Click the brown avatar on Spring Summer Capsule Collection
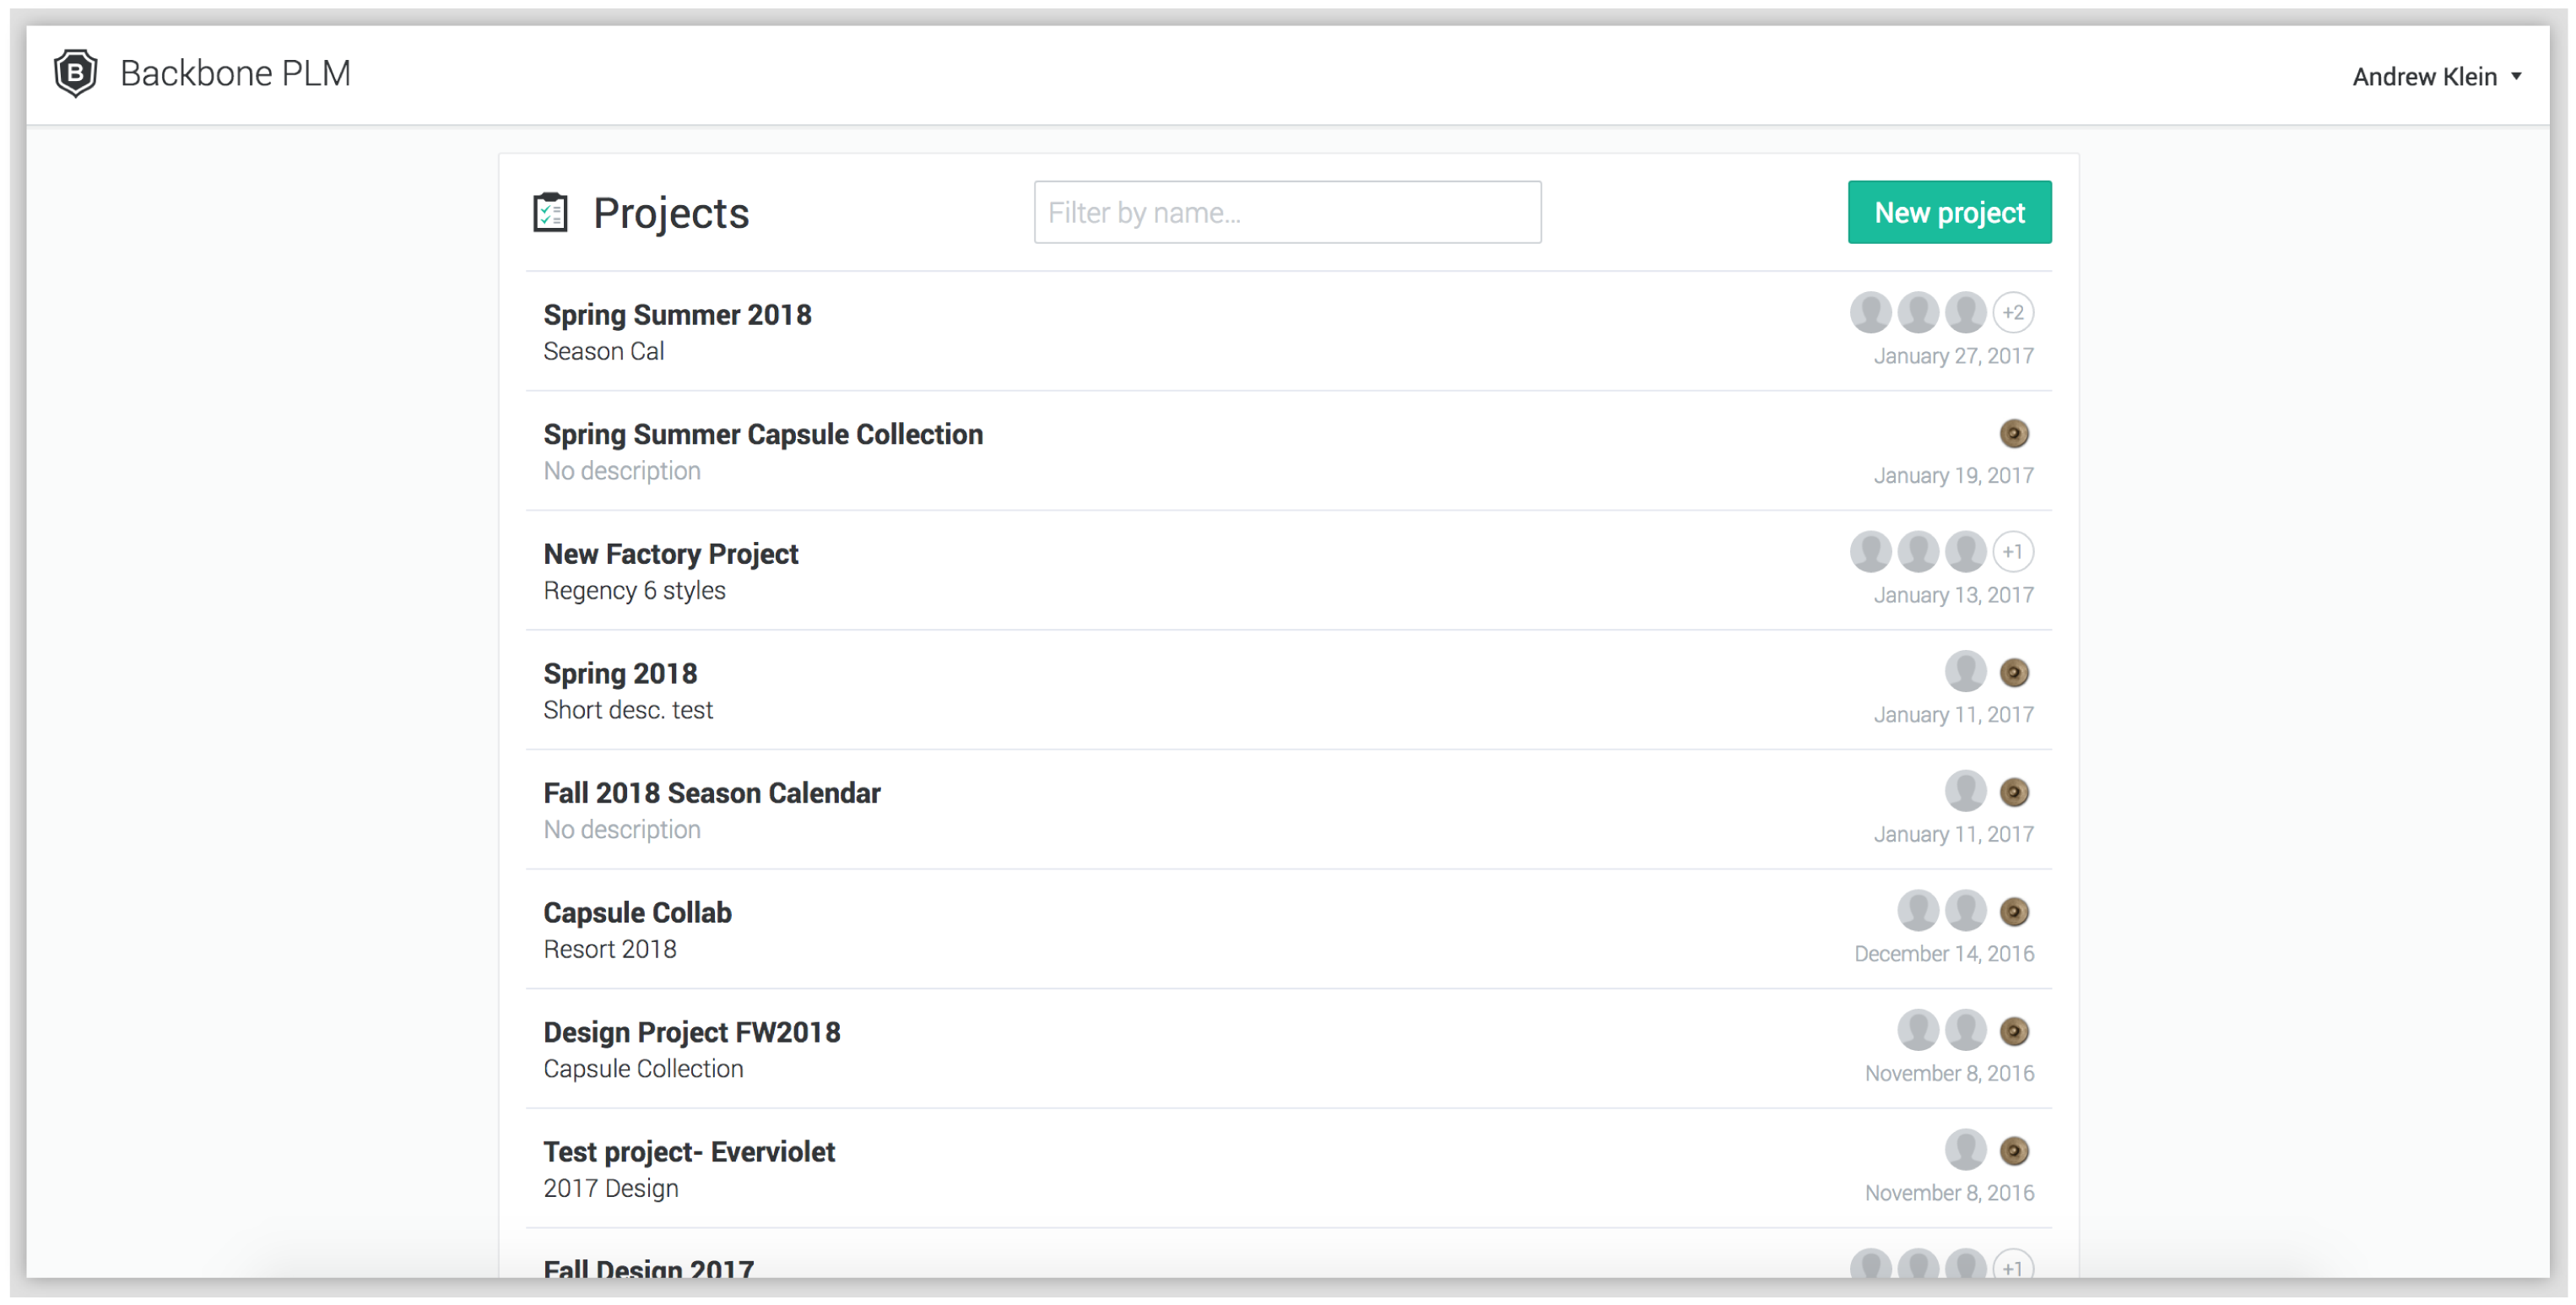The height and width of the screenshot is (1305, 2576). (x=2013, y=434)
